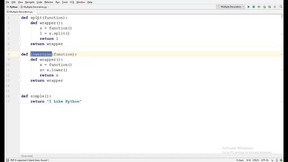Click the error stripe mark beside line 4
Viewport: 288px width, 162px height.
click(x=282, y=34)
